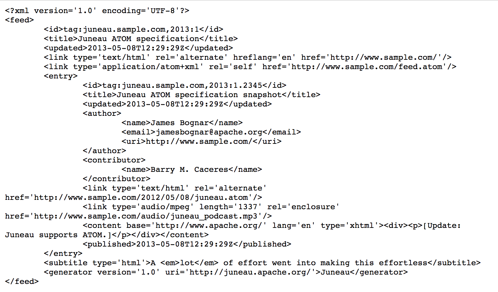Image resolution: width=498 pixels, height=292 pixels.
Task: Select the feed title 'Juneau ATOM specification' line
Action: click(141, 39)
